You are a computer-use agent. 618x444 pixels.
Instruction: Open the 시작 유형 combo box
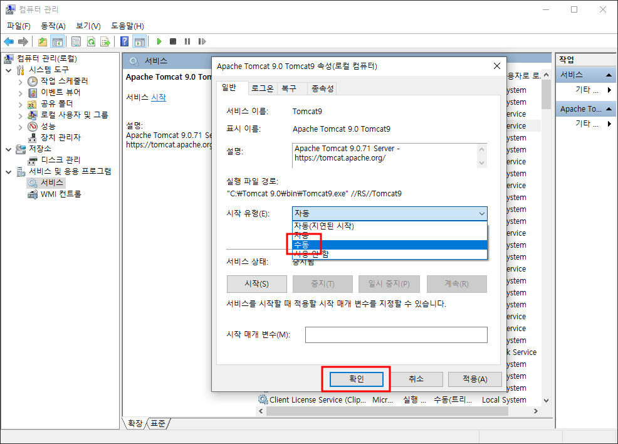(x=389, y=213)
